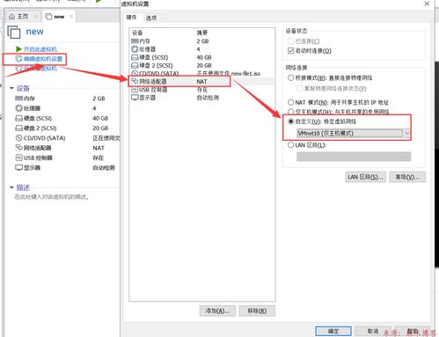Open the VMnet10 (仅主机模式) dropdown
439x337 pixels.
[353, 133]
